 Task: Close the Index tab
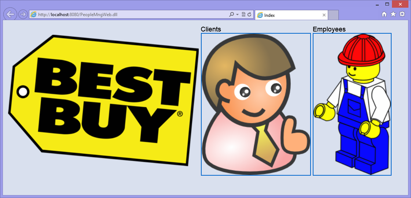(x=324, y=15)
